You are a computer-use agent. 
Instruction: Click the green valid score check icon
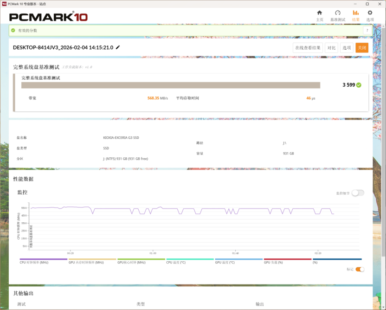click(13, 30)
